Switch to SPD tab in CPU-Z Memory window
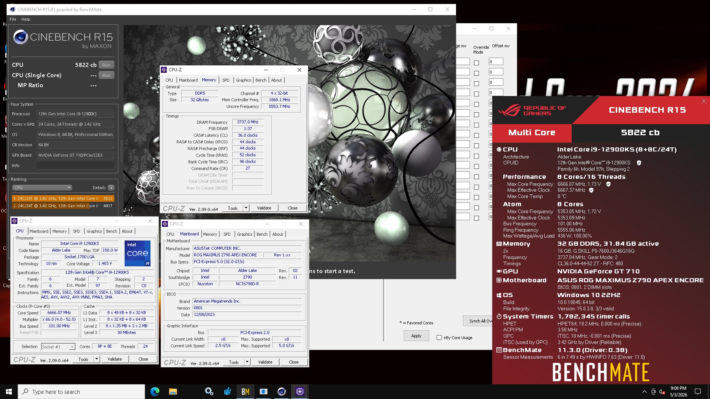Screen dimensions: 710x399 click(226, 80)
